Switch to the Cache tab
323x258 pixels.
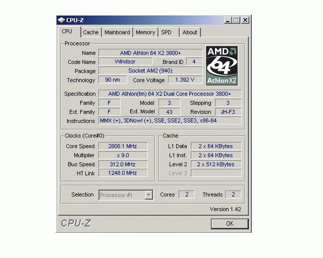coord(91,32)
